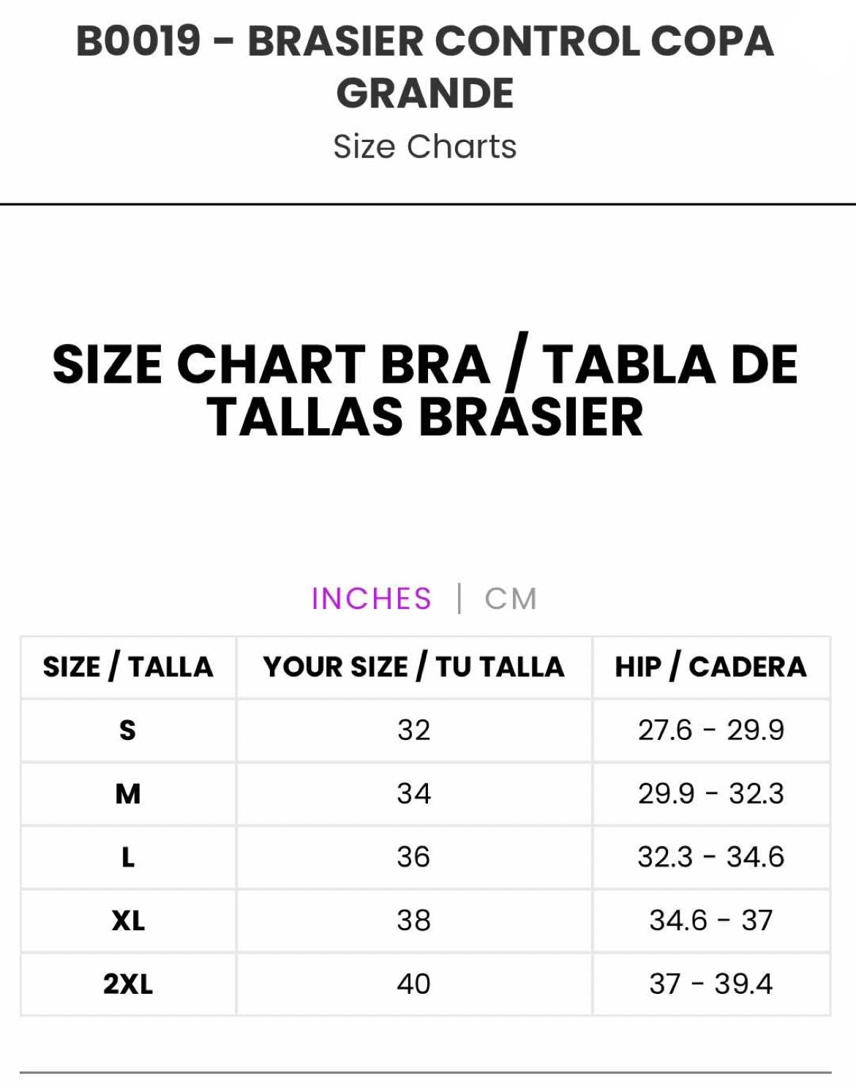Click the hip range 32.3 - 34.6 cell
This screenshot has width=856, height=1089.
pyautogui.click(x=710, y=857)
